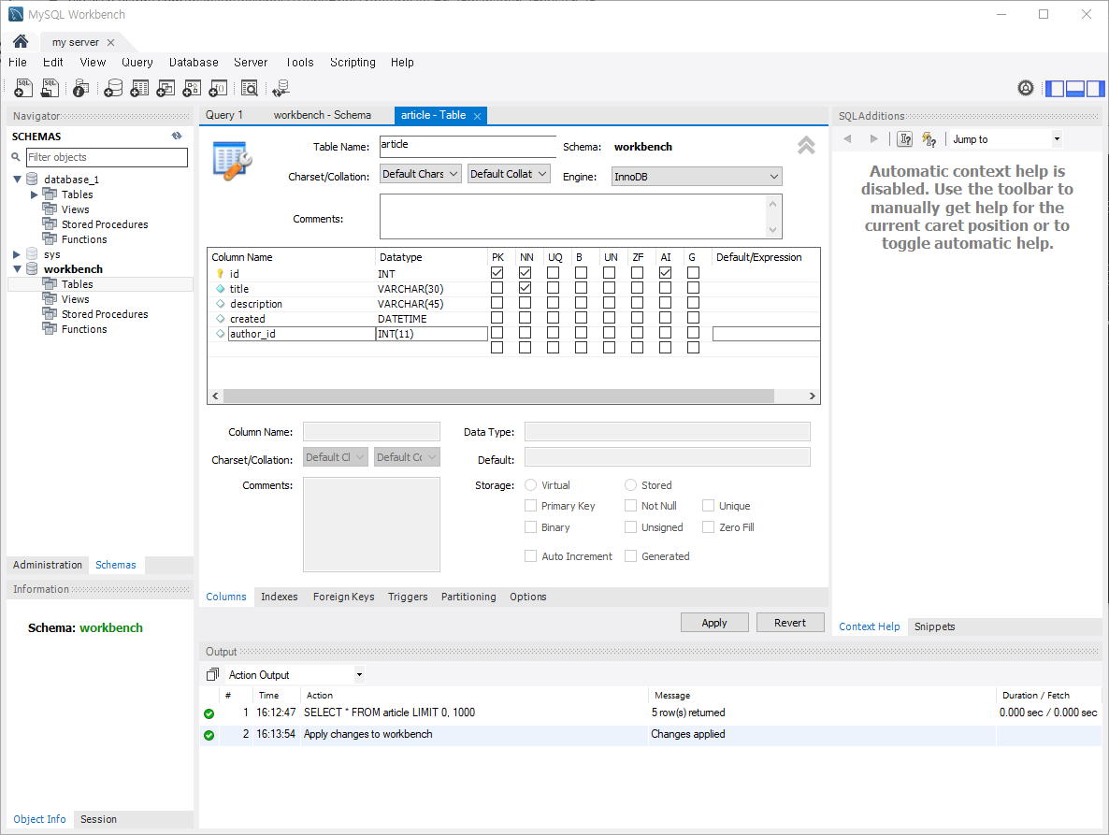Search table data toolbar icon
The width and height of the screenshot is (1109, 835).
coord(250,89)
